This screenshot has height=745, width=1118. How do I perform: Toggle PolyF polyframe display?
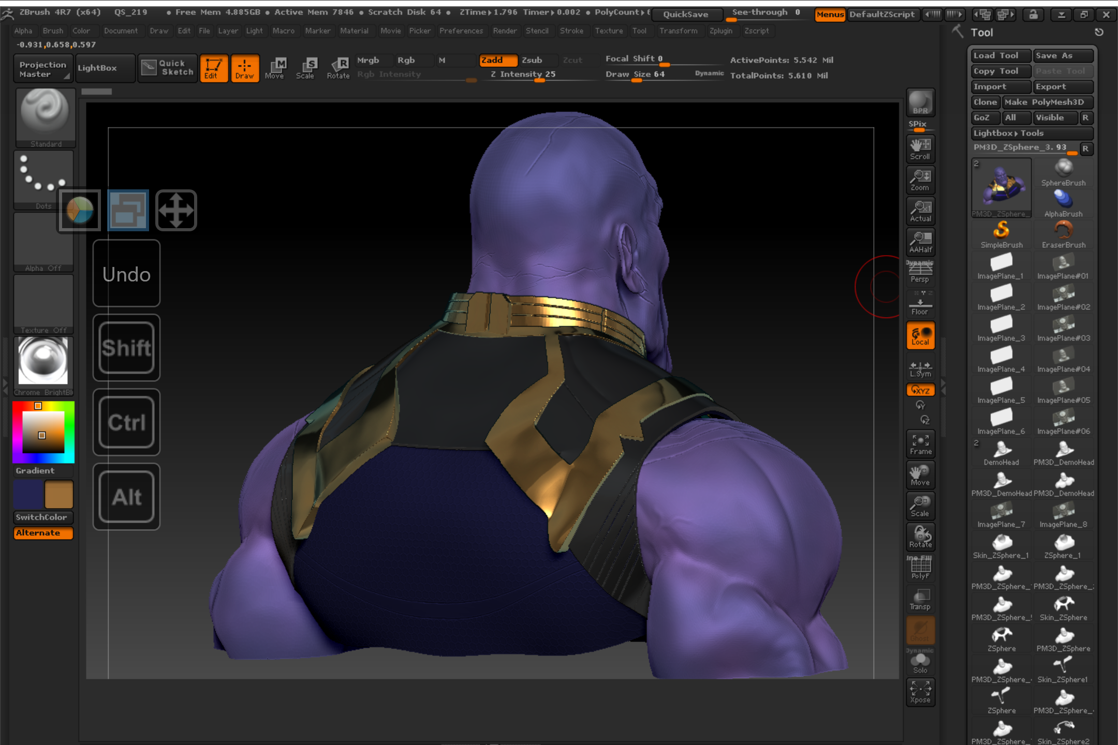920,568
